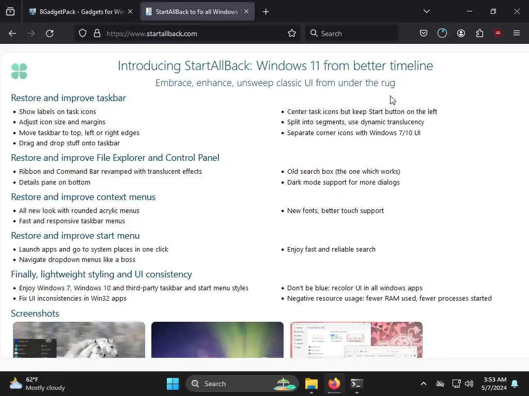
Task: Open a new browser tab
Action: [266, 12]
